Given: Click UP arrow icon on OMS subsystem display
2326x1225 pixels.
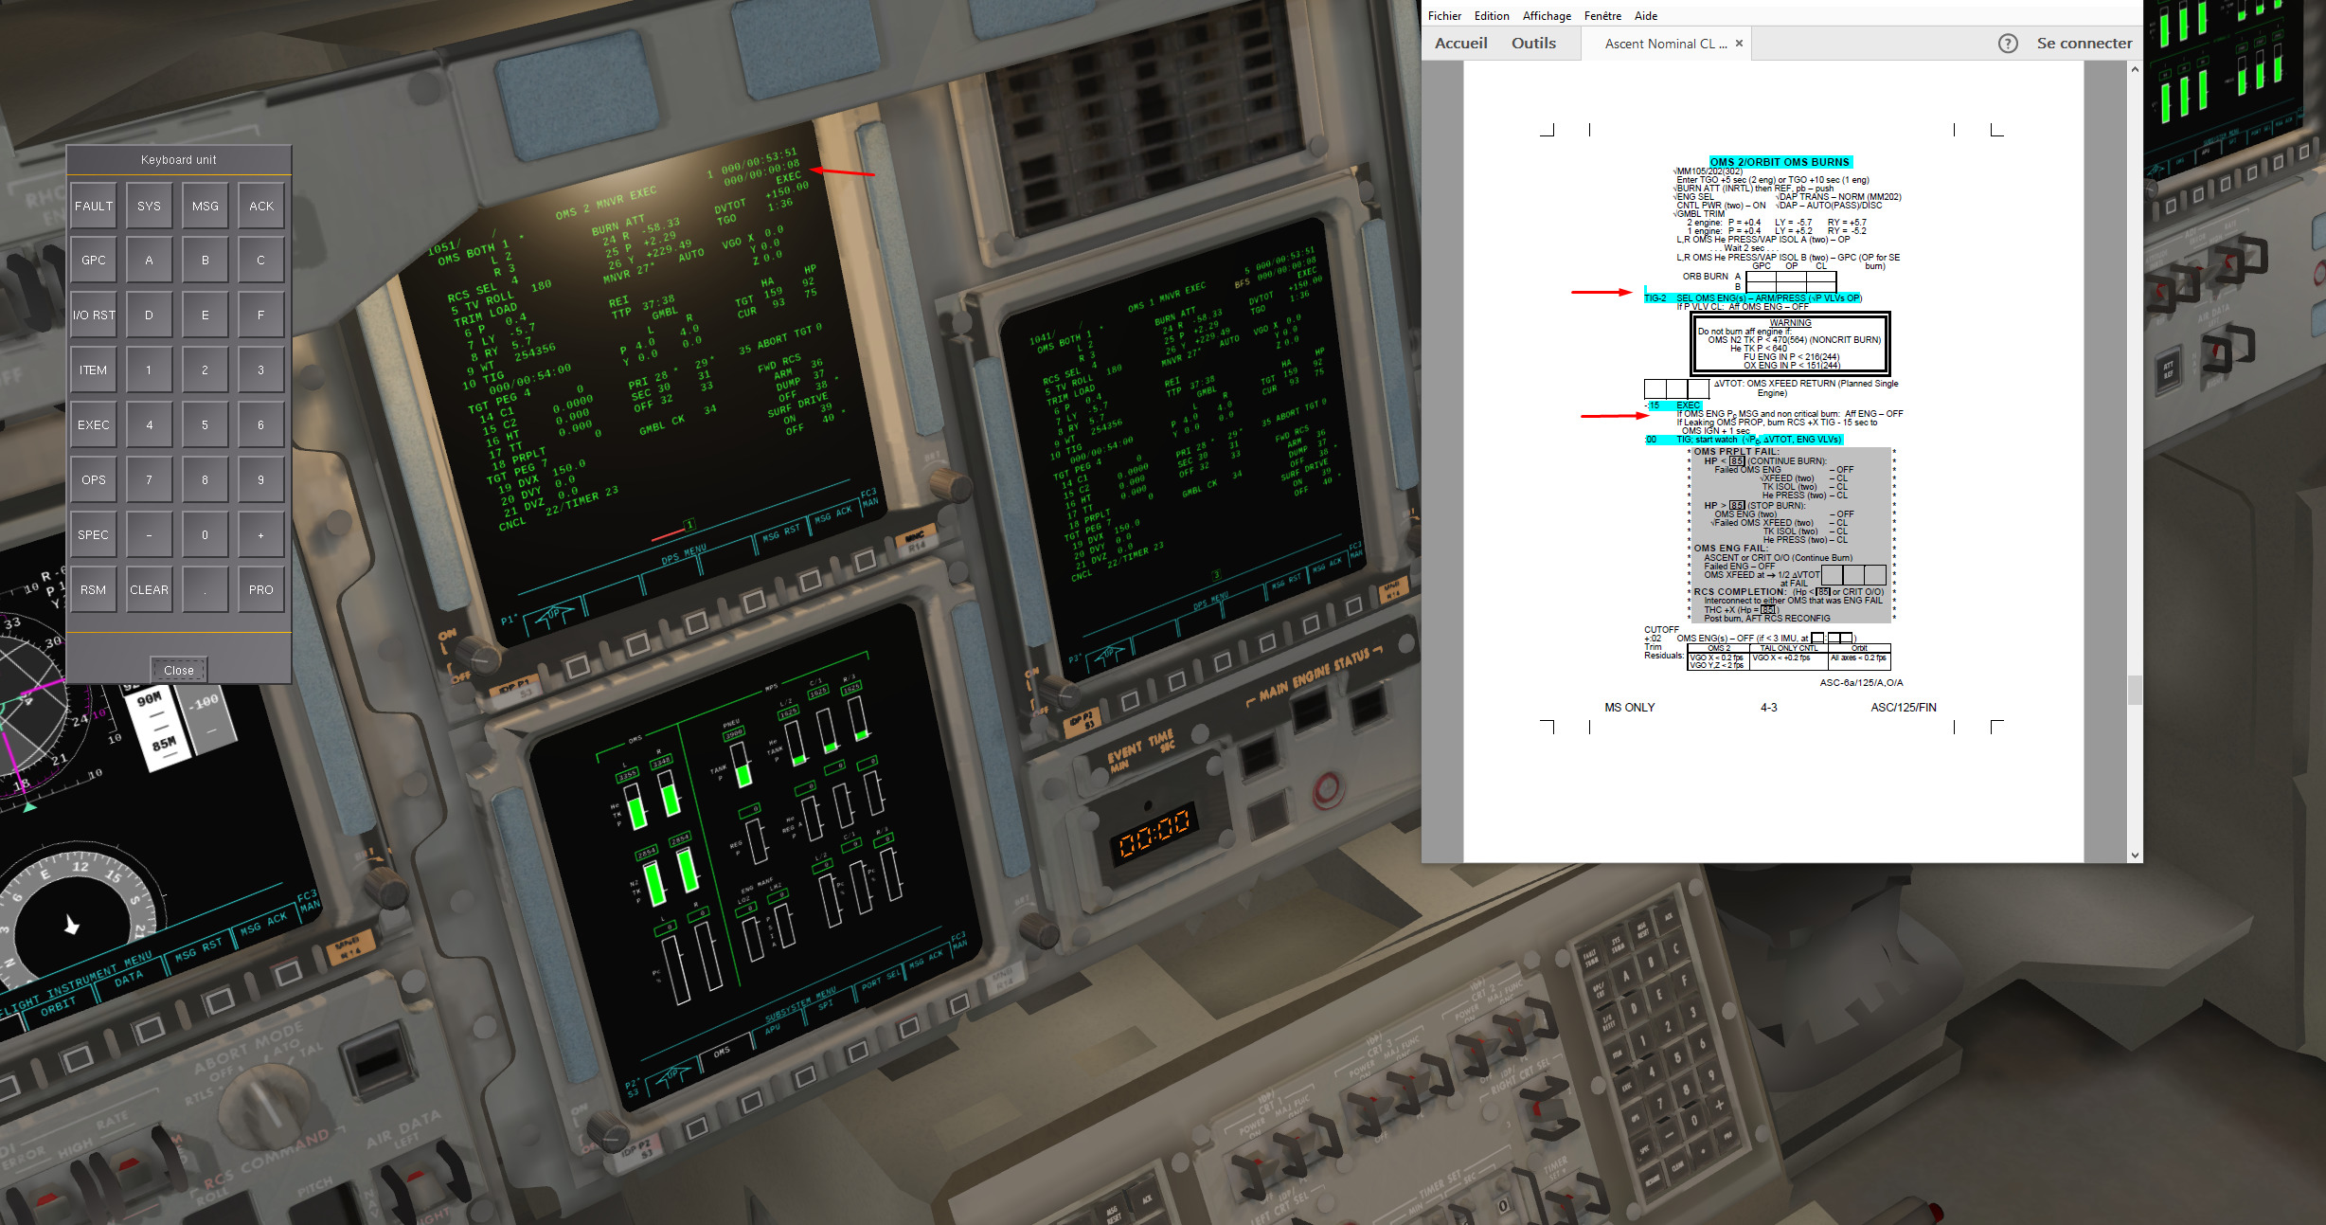Looking at the screenshot, I should pyautogui.click(x=671, y=1076).
